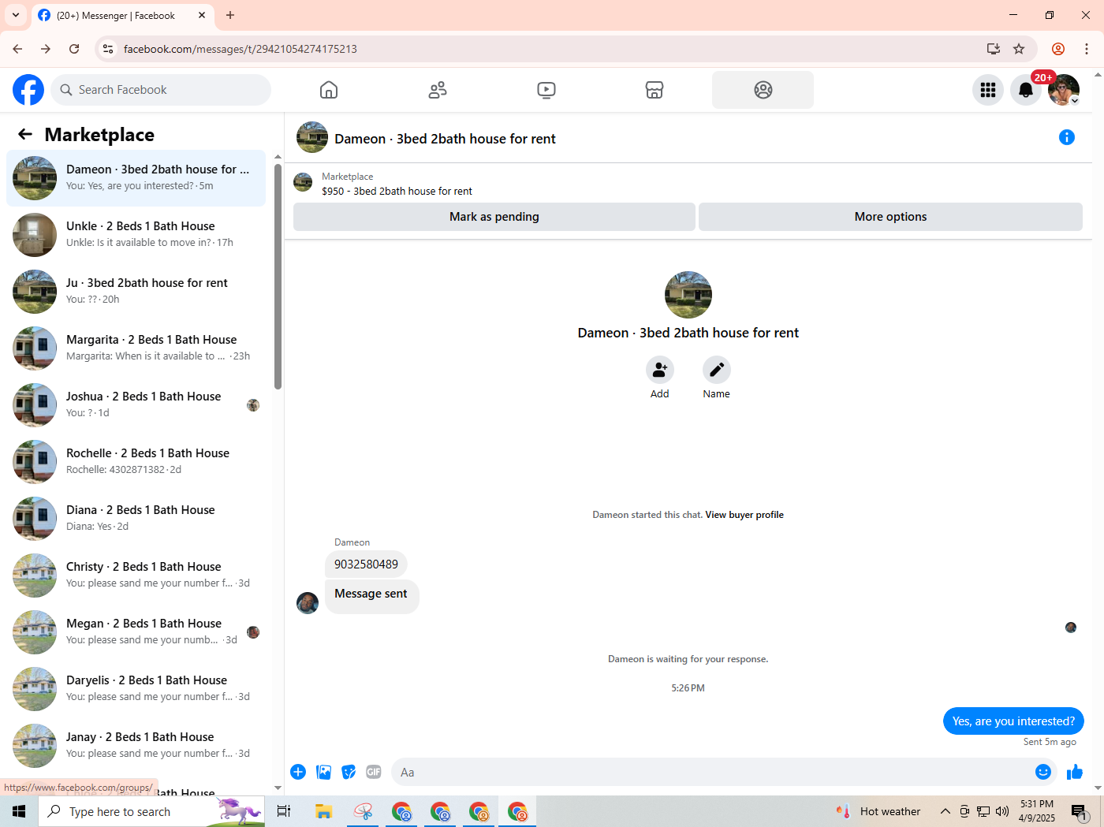
Task: Open Daryelis's 2 Beds 1 Bath conversation
Action: coord(136,689)
